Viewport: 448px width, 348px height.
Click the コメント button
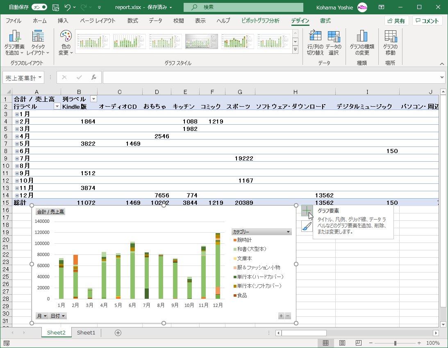tap(428, 21)
